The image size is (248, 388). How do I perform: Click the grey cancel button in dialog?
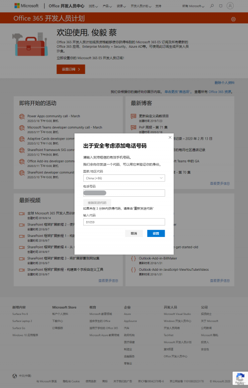pyautogui.click(x=134, y=233)
